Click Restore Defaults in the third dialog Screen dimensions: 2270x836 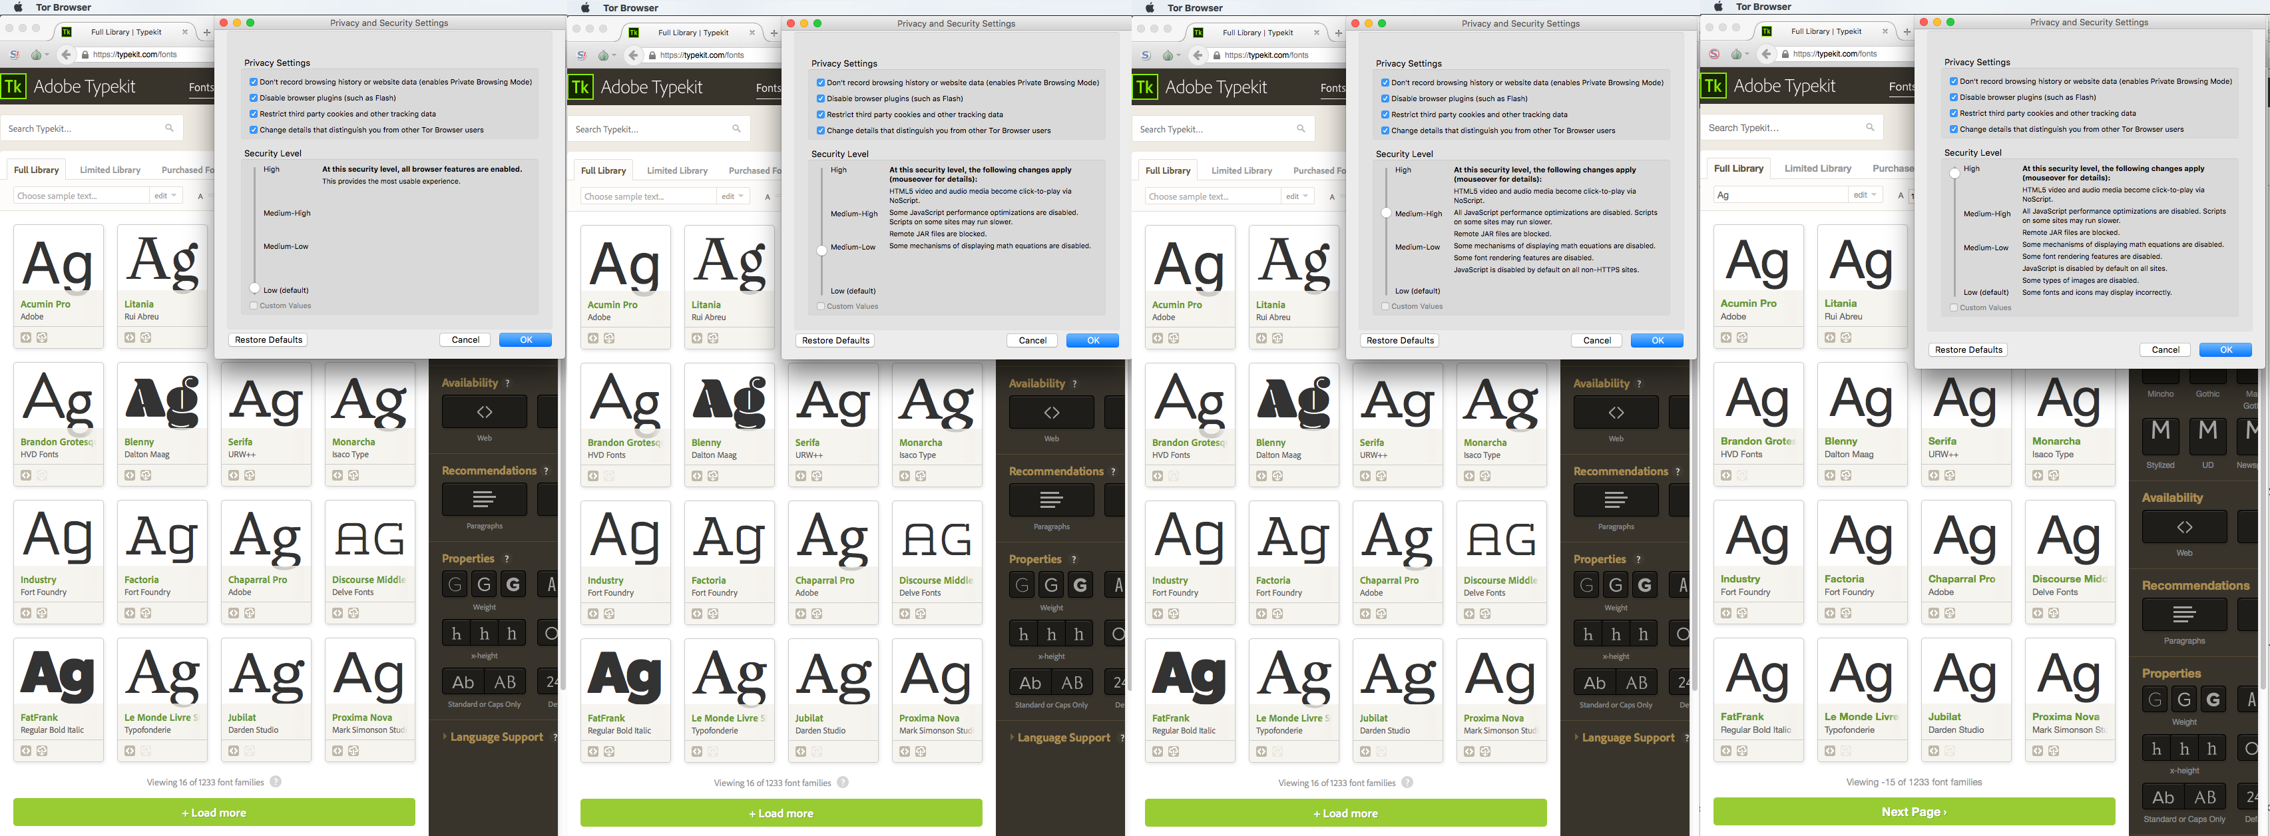[x=1400, y=341]
